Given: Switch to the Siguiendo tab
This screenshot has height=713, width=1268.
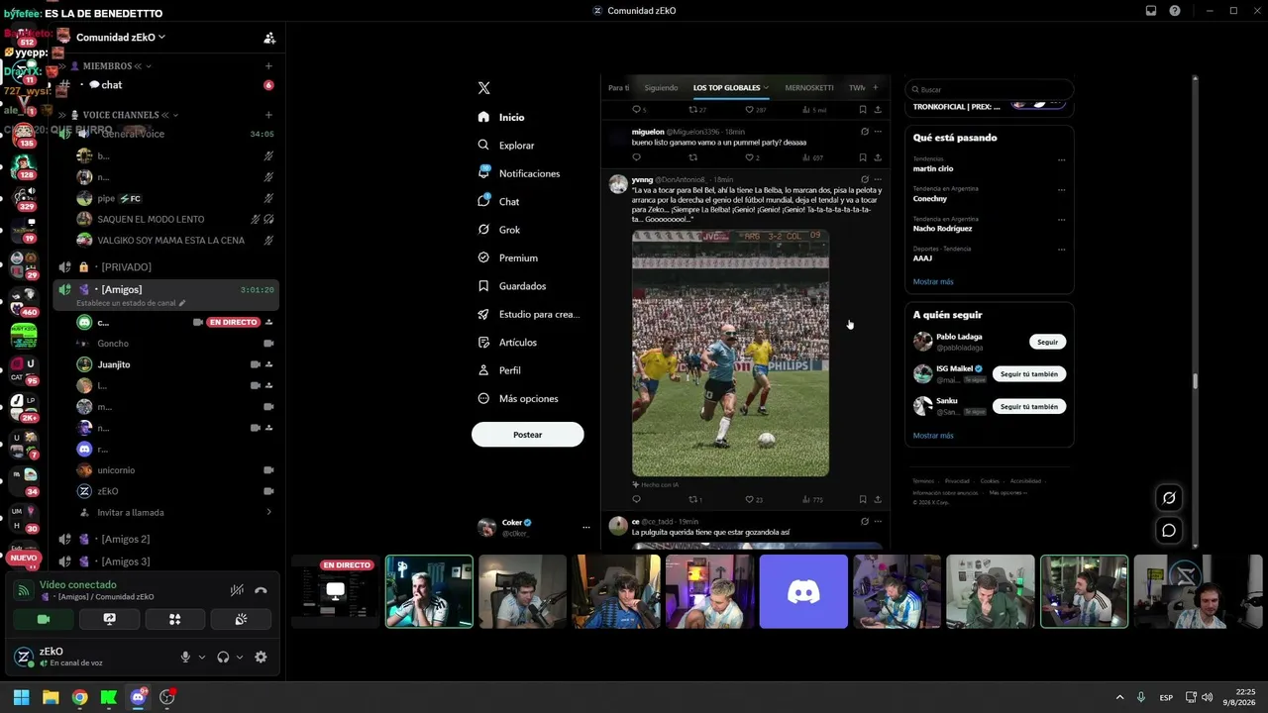Looking at the screenshot, I should click(661, 88).
